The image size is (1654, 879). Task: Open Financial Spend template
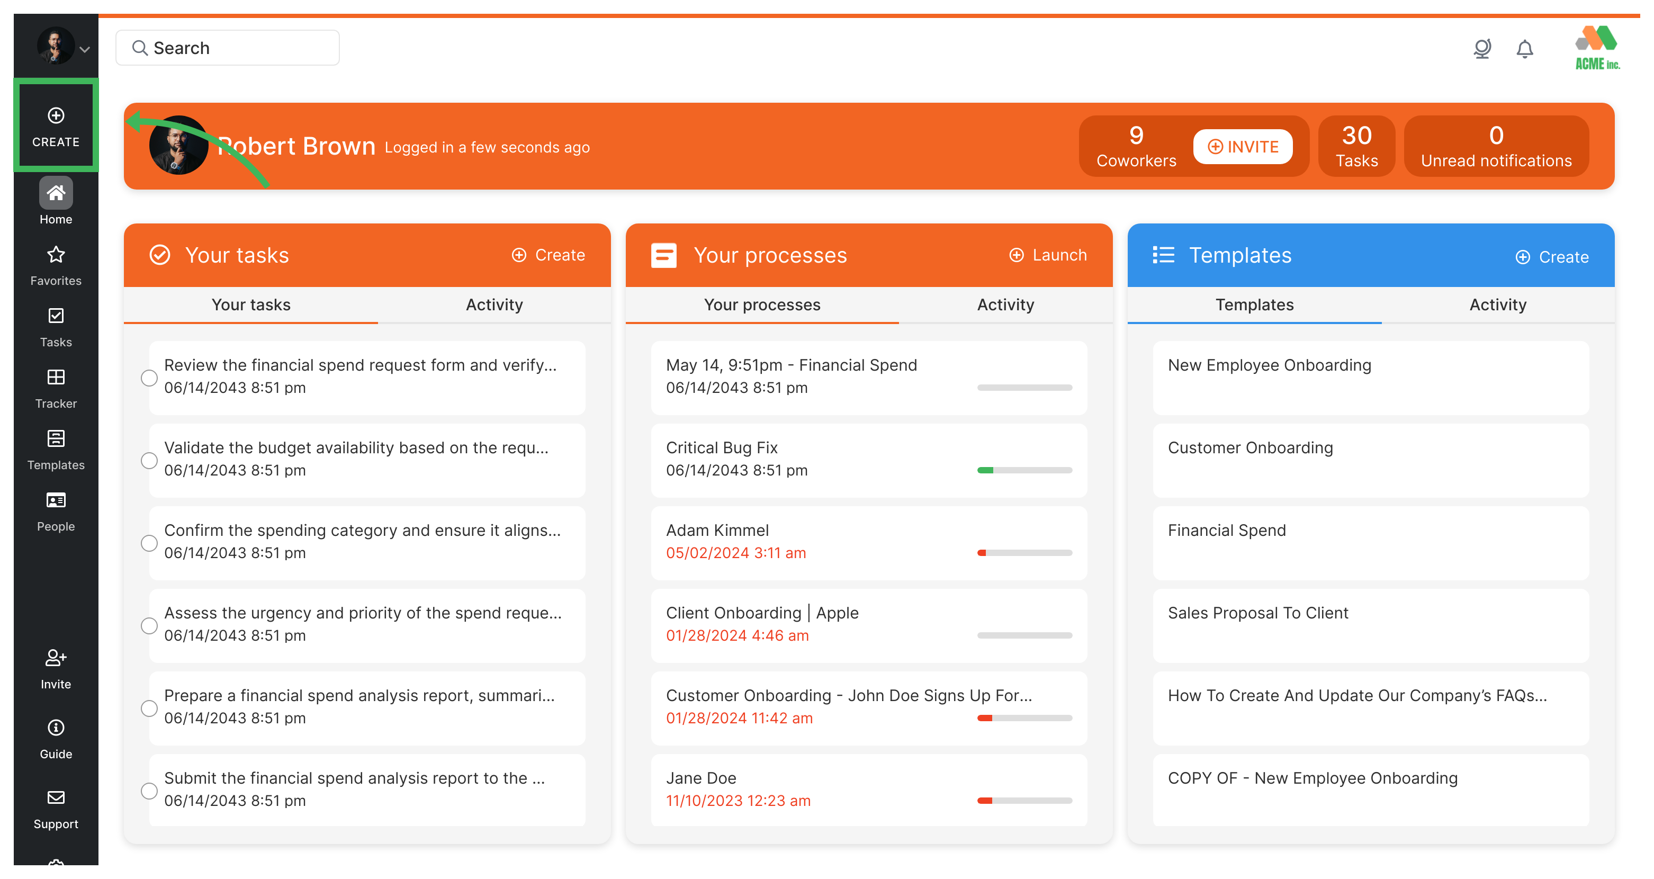[x=1371, y=543]
